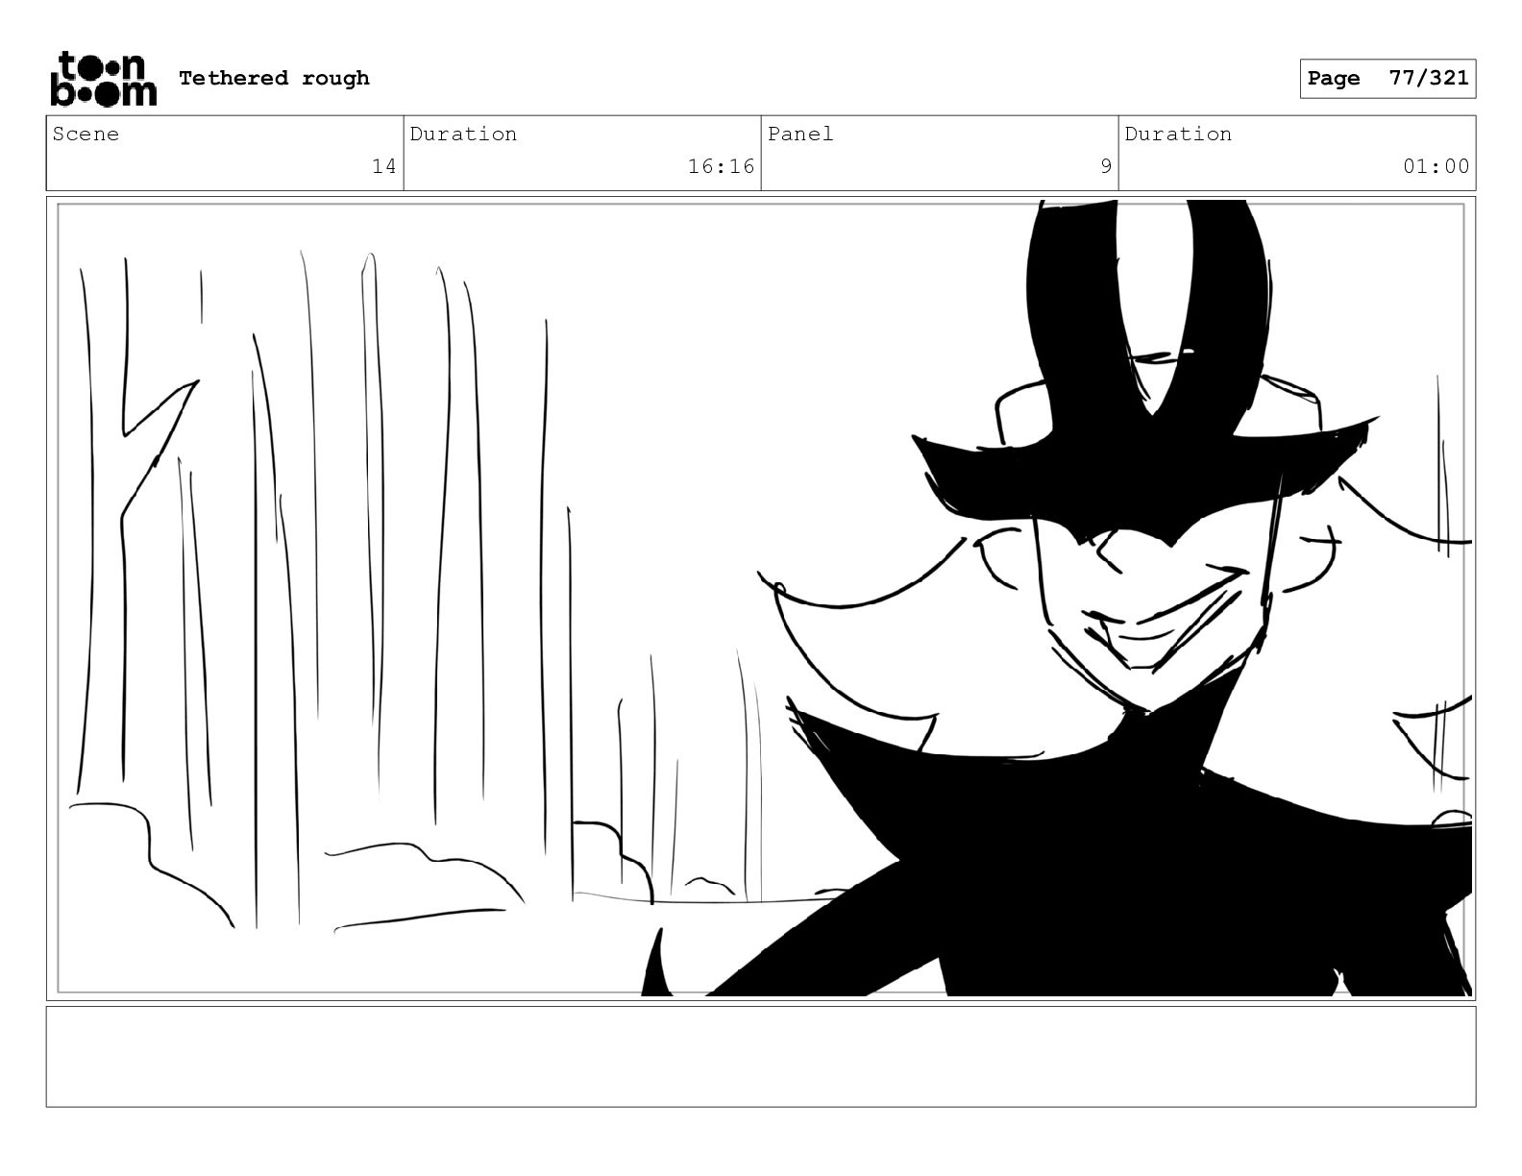The width and height of the screenshot is (1522, 1176).
Task: Click the 'Page 77/321' indicator box
Action: click(x=1387, y=79)
